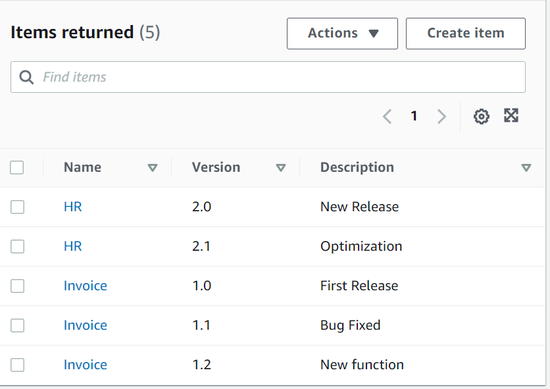The width and height of the screenshot is (550, 389).
Task: Open the HR item with version 2.1
Action: pos(73,246)
